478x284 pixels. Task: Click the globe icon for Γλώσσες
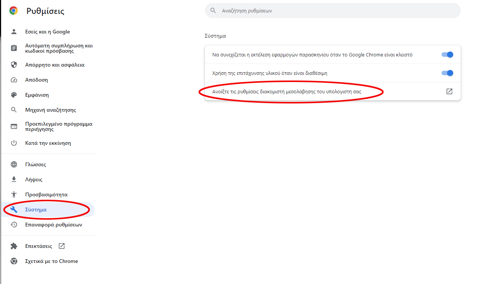[14, 164]
